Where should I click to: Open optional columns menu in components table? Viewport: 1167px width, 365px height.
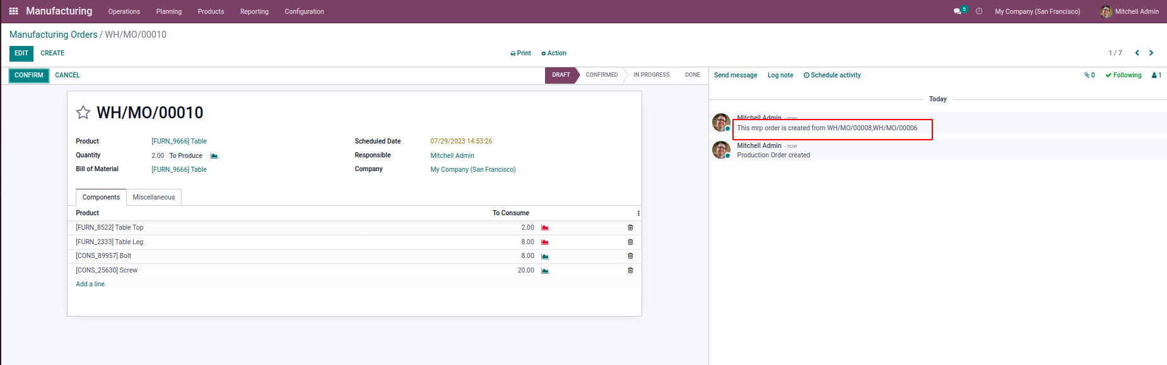[638, 213]
